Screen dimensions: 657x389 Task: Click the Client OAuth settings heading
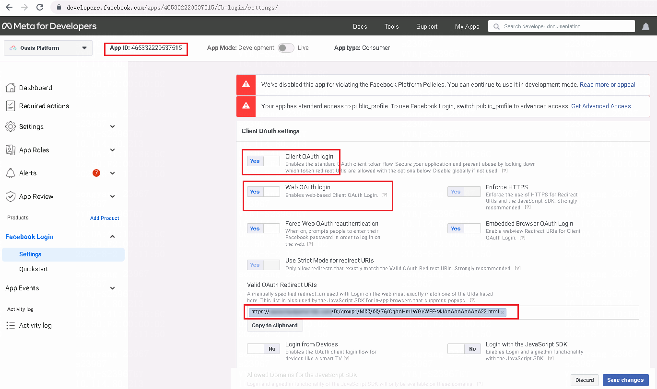click(270, 131)
